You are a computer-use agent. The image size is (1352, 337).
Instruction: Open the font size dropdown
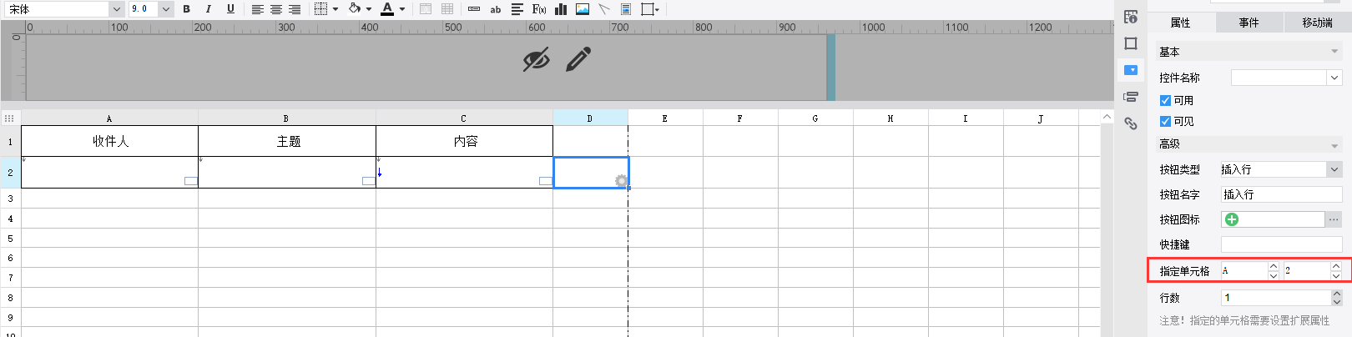pyautogui.click(x=166, y=9)
